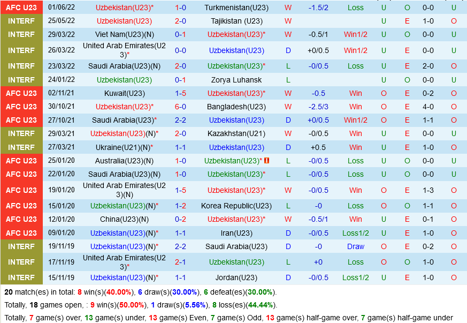
Task: Open Australia(U23)(N) team link
Action: pos(125,161)
